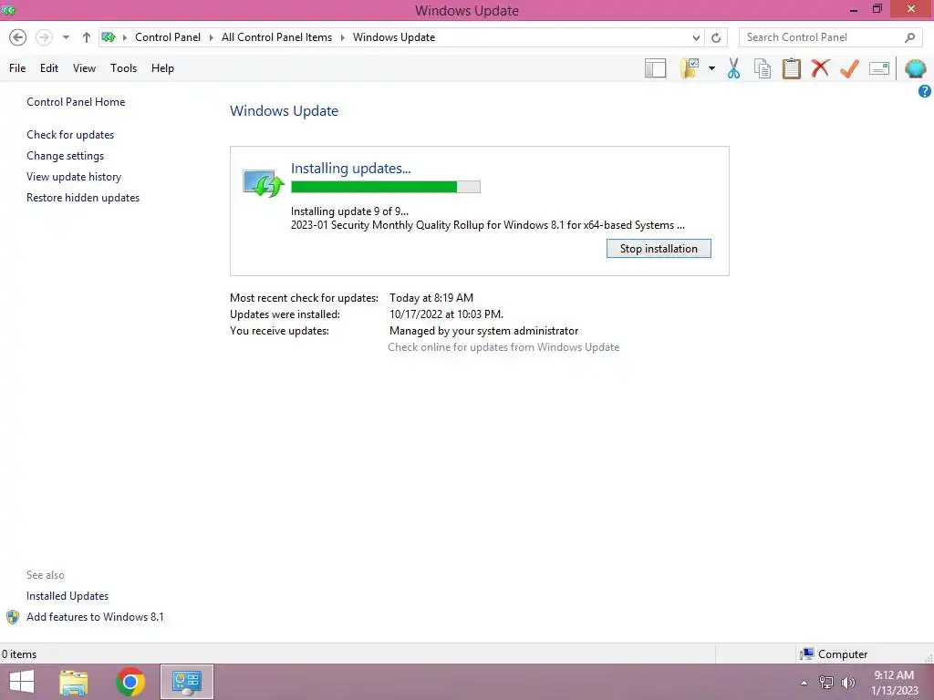The width and height of the screenshot is (934, 700).
Task: Expand arrow after All Control Panel Items
Action: [343, 37]
